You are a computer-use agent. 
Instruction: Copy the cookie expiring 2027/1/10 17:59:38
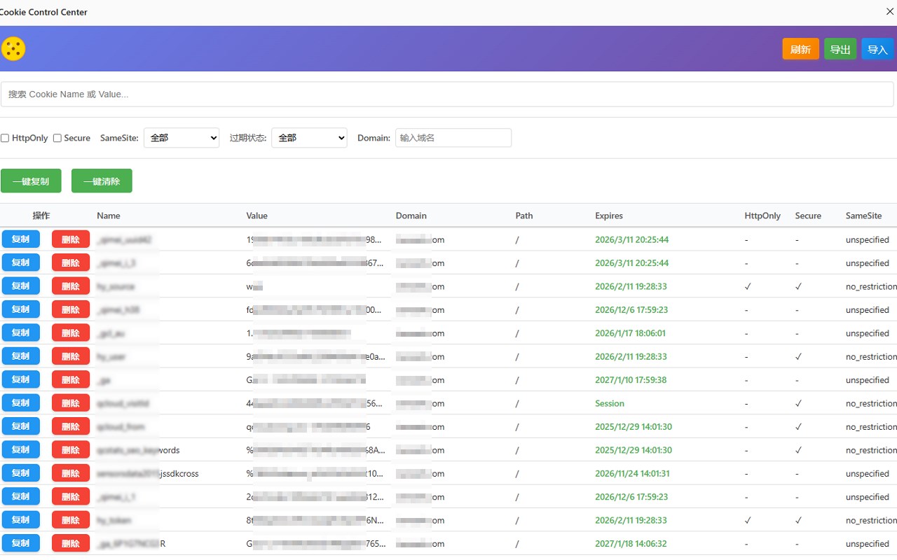pos(20,379)
